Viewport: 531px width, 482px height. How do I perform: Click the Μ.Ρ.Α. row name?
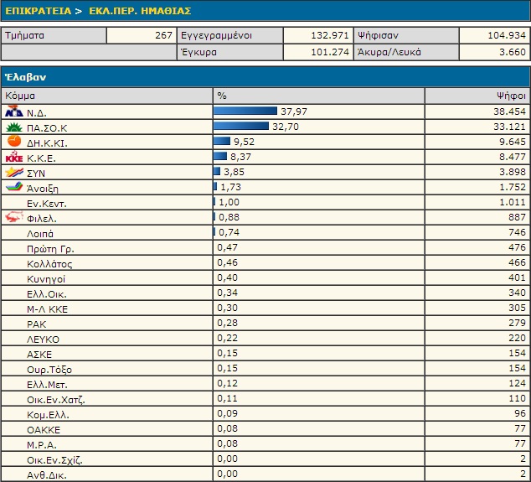click(42, 445)
